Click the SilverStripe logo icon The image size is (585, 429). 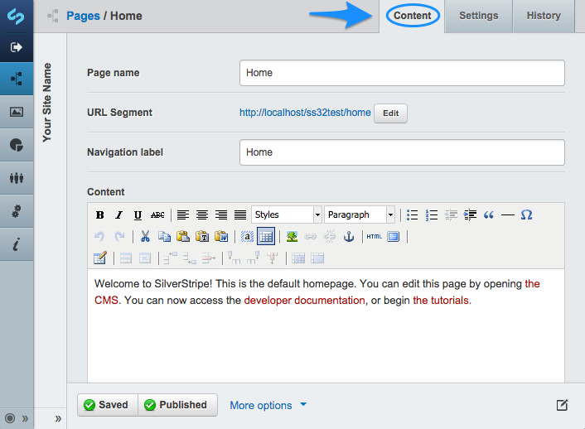tap(16, 16)
